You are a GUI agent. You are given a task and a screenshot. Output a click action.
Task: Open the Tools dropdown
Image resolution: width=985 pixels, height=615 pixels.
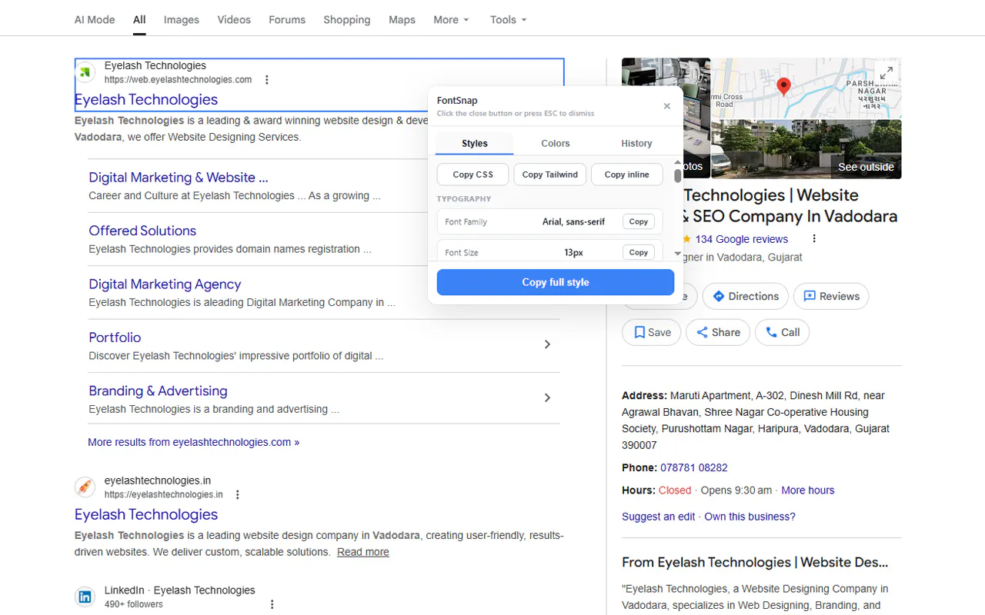509,20
